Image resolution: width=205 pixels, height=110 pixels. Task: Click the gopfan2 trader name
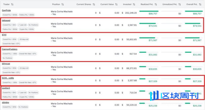pos(6,88)
